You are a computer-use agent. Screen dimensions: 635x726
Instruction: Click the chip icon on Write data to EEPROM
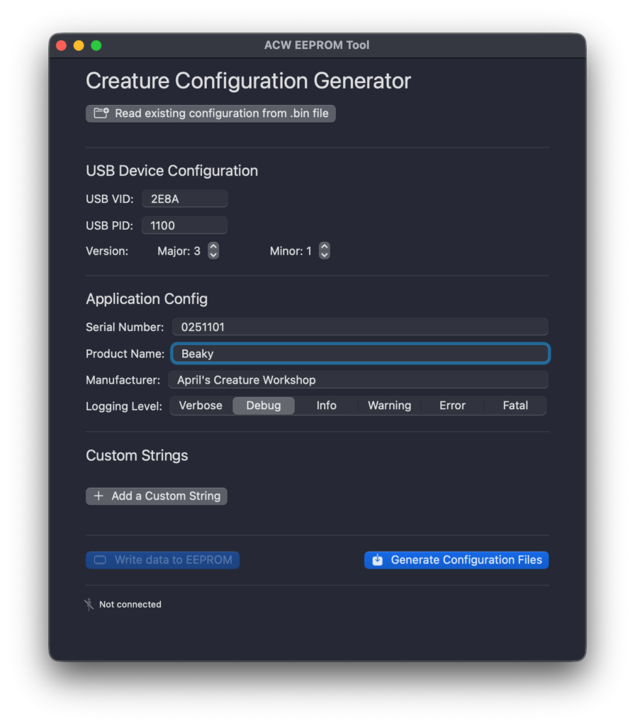pyautogui.click(x=100, y=560)
